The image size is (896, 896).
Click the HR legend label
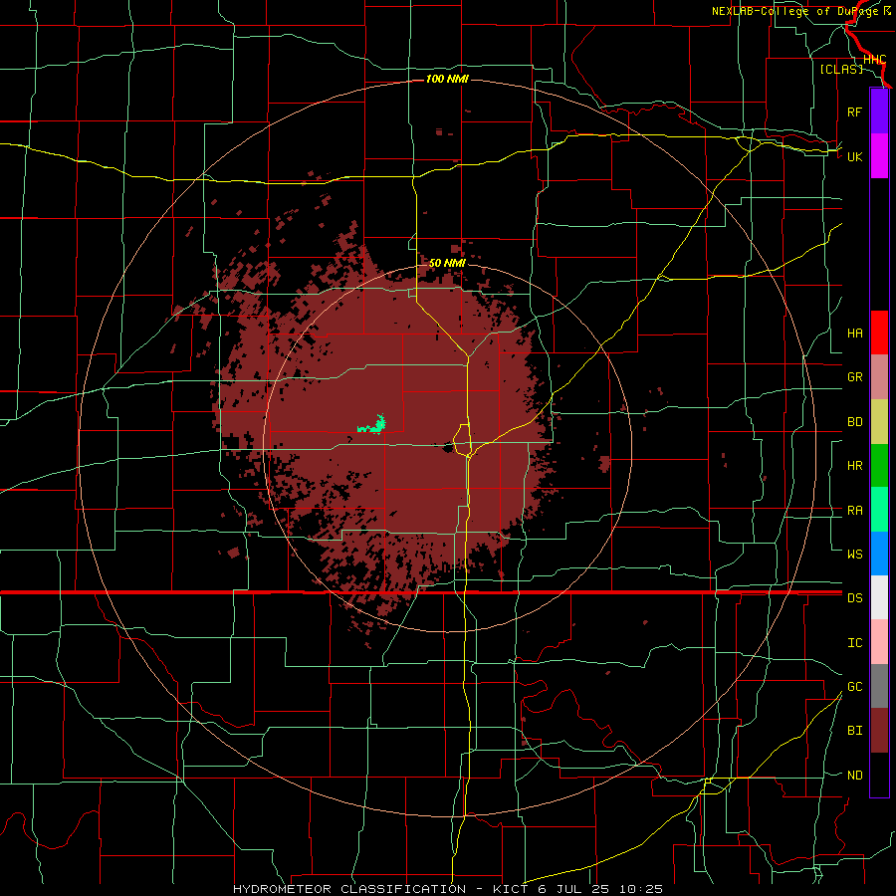point(854,466)
